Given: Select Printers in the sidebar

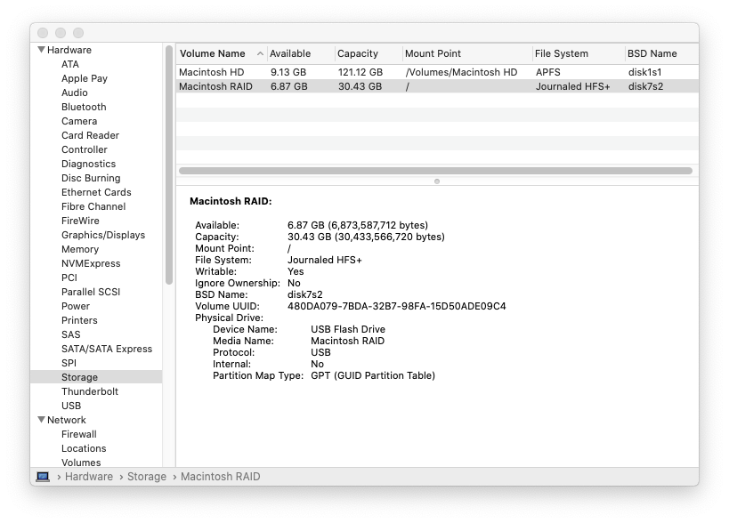Looking at the screenshot, I should (x=79, y=320).
